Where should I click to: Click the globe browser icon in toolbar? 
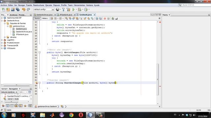tap(58, 10)
